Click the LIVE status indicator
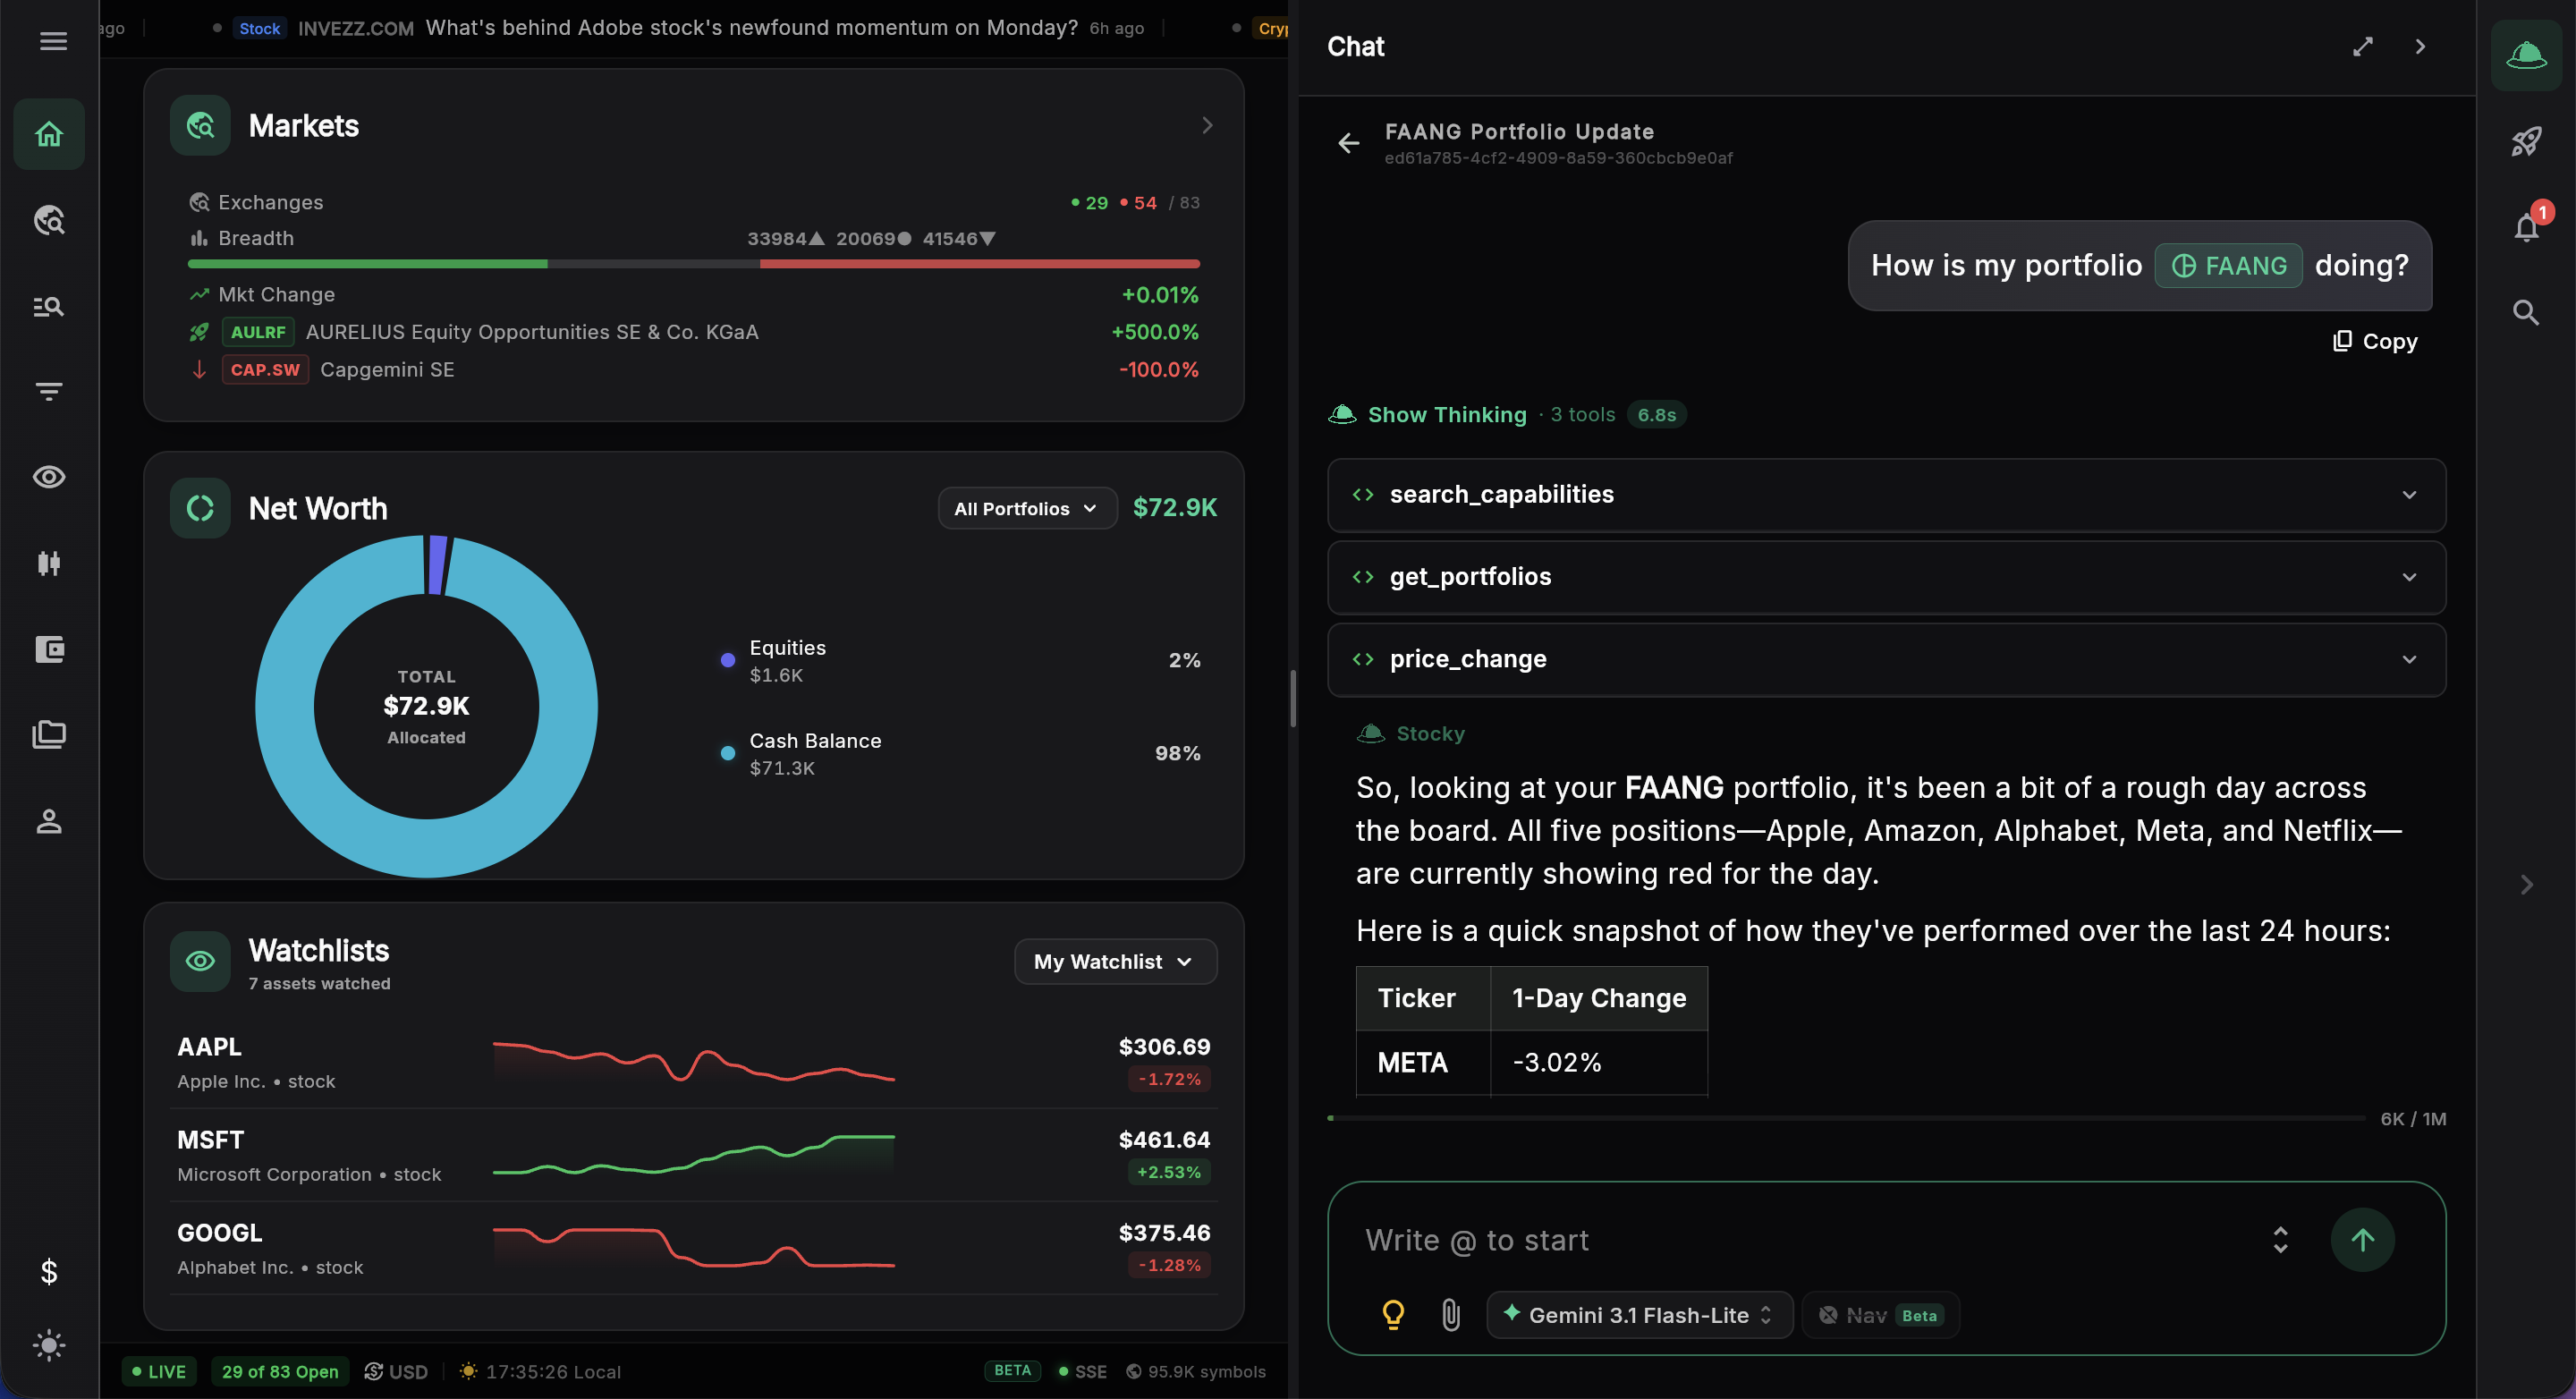2576x1399 pixels. point(159,1372)
